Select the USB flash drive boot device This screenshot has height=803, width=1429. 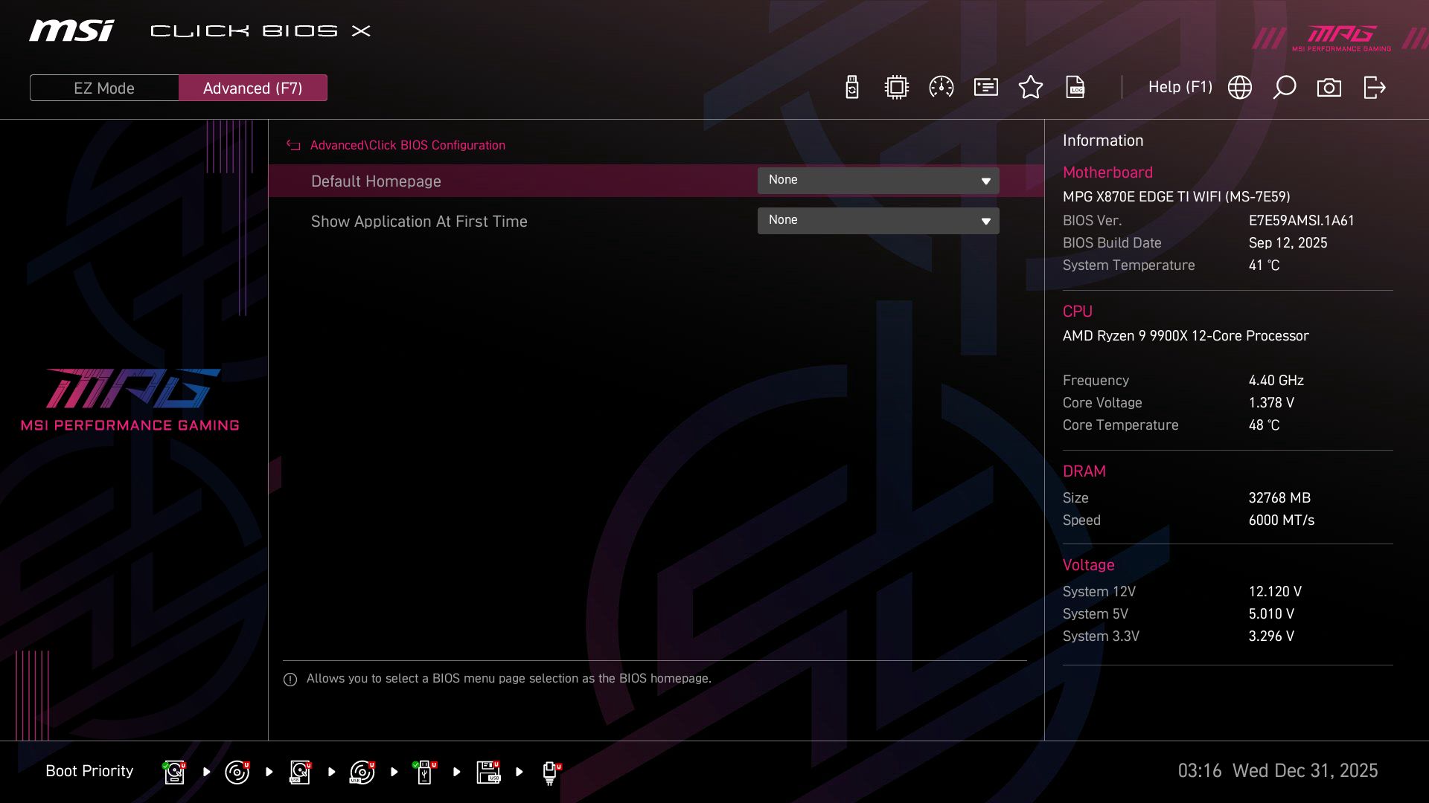[x=425, y=771]
